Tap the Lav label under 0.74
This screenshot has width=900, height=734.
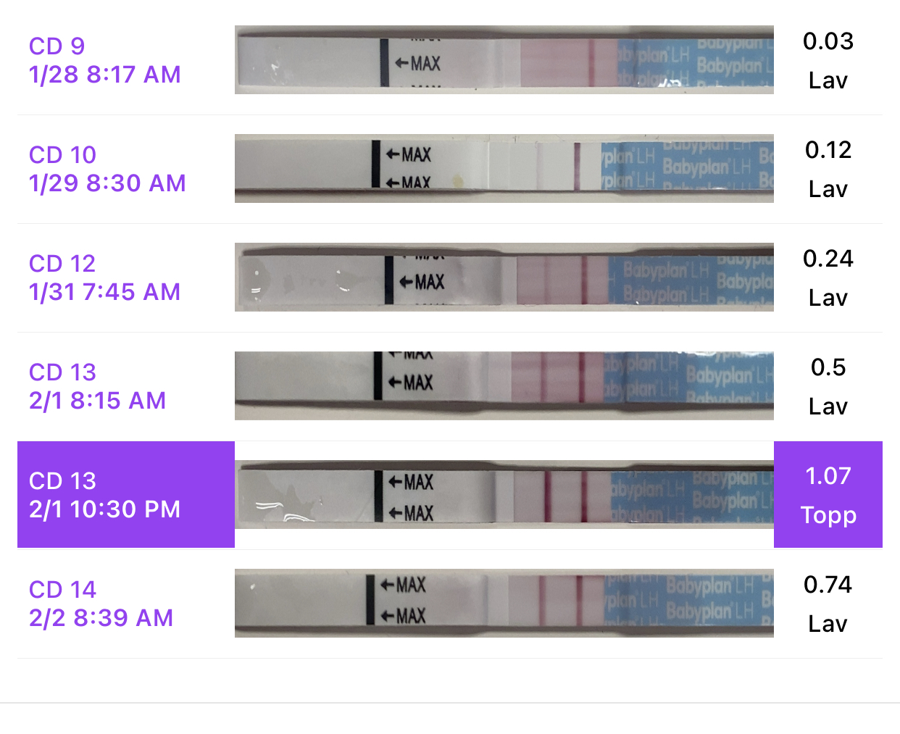click(828, 624)
